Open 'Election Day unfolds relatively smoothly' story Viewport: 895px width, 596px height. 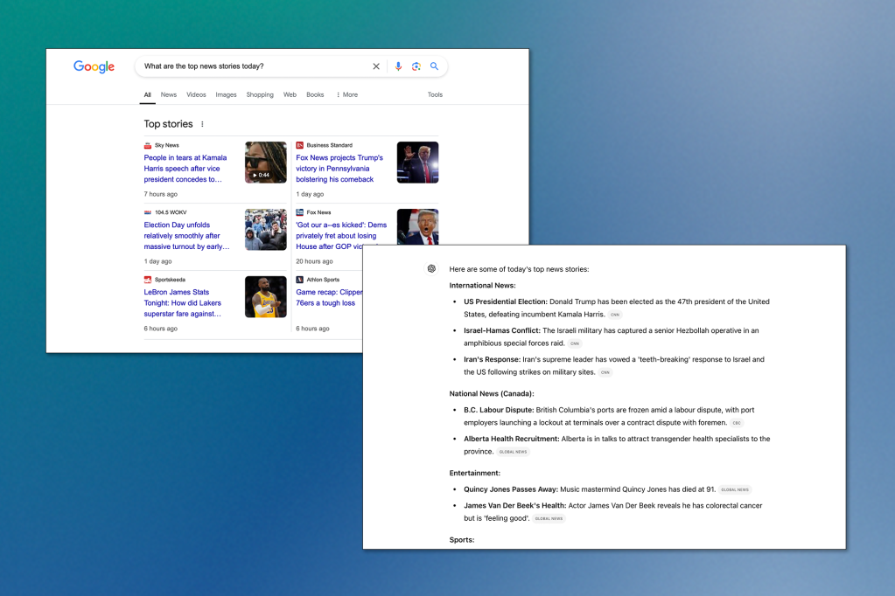coord(186,236)
